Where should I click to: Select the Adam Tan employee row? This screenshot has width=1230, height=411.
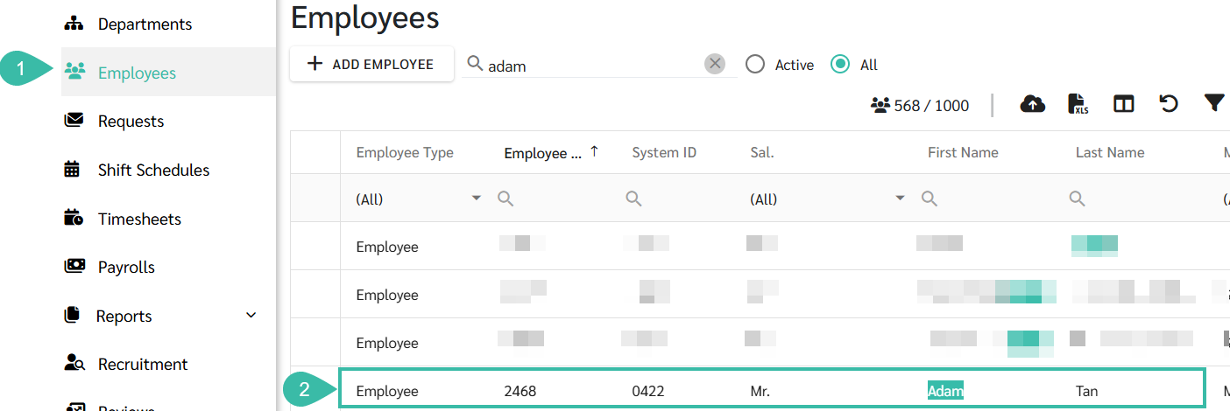[x=771, y=391]
